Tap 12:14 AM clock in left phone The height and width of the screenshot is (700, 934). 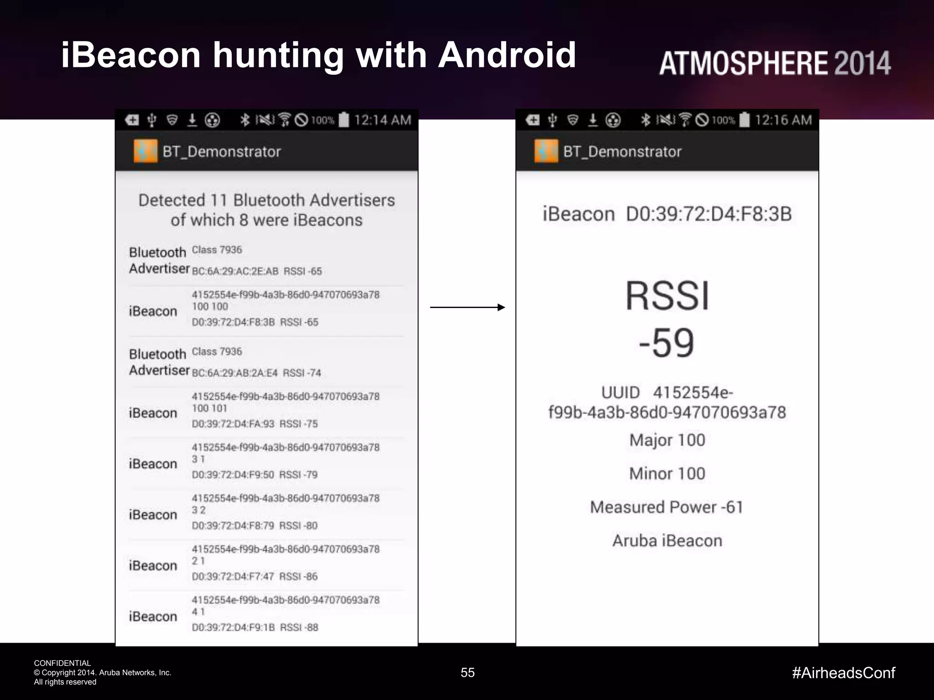click(x=383, y=120)
